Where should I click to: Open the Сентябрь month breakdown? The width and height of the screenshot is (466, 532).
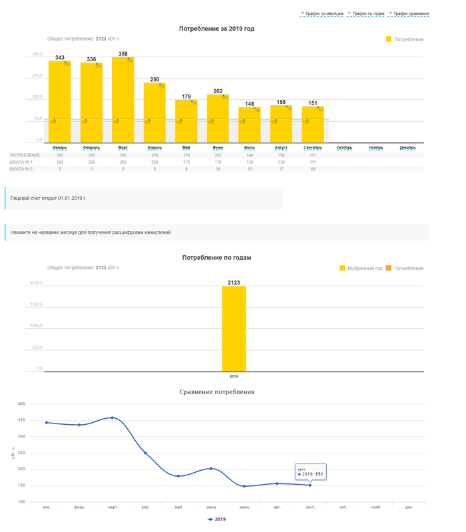pyautogui.click(x=313, y=148)
